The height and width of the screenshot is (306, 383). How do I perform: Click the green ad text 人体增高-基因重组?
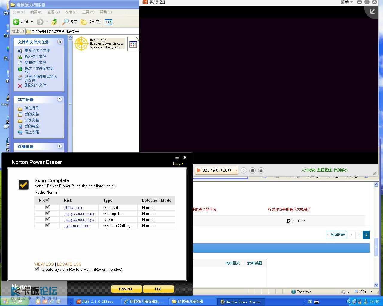324,170
